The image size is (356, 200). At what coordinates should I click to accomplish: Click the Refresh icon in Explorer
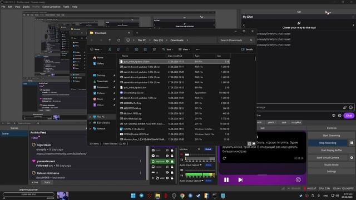click(118, 40)
